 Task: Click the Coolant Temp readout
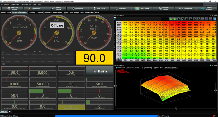(x=99, y=105)
